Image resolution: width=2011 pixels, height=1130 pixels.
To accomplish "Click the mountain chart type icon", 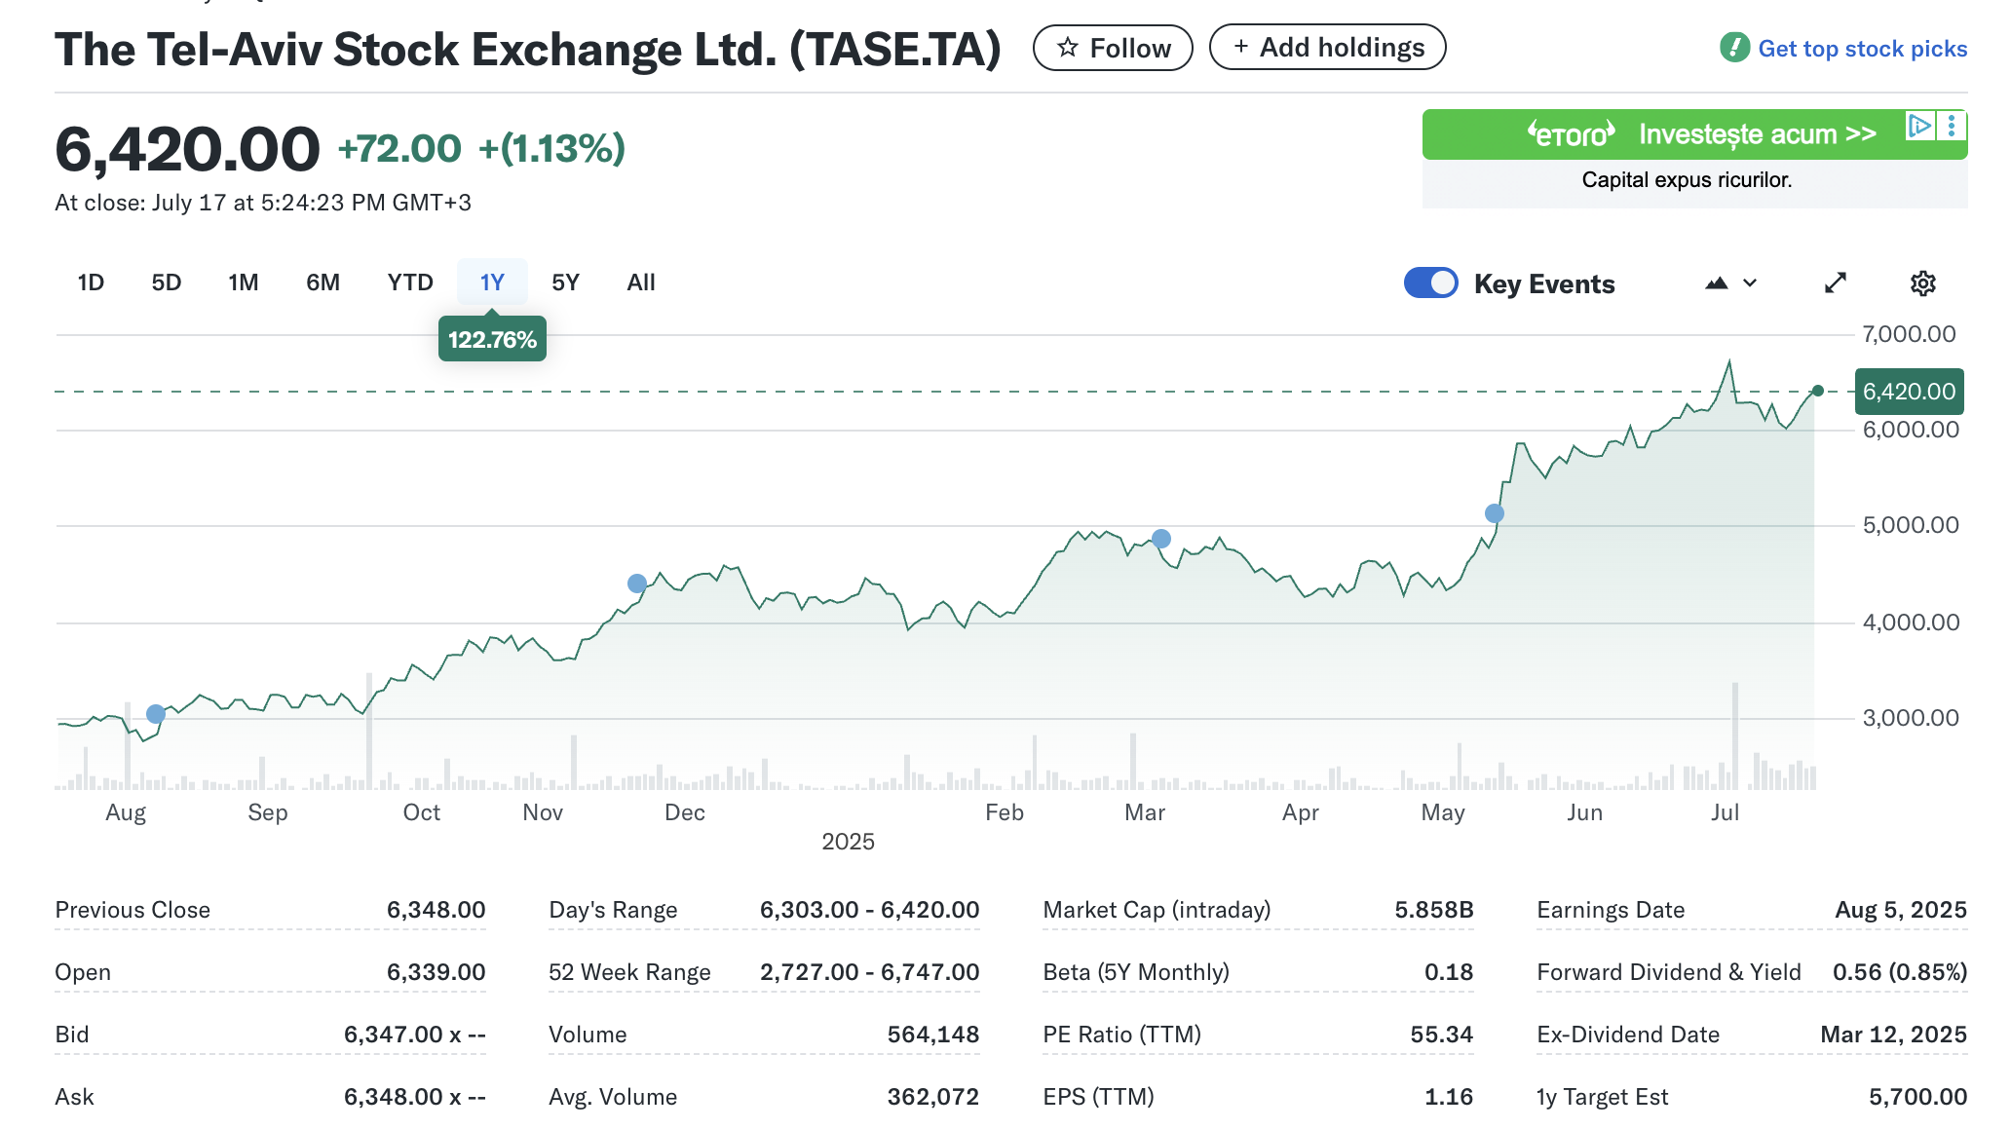I will pos(1717,283).
